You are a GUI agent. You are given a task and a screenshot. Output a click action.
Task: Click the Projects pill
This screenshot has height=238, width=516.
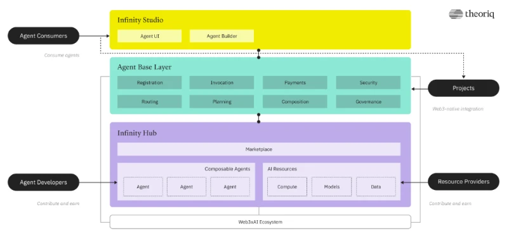[463, 88]
